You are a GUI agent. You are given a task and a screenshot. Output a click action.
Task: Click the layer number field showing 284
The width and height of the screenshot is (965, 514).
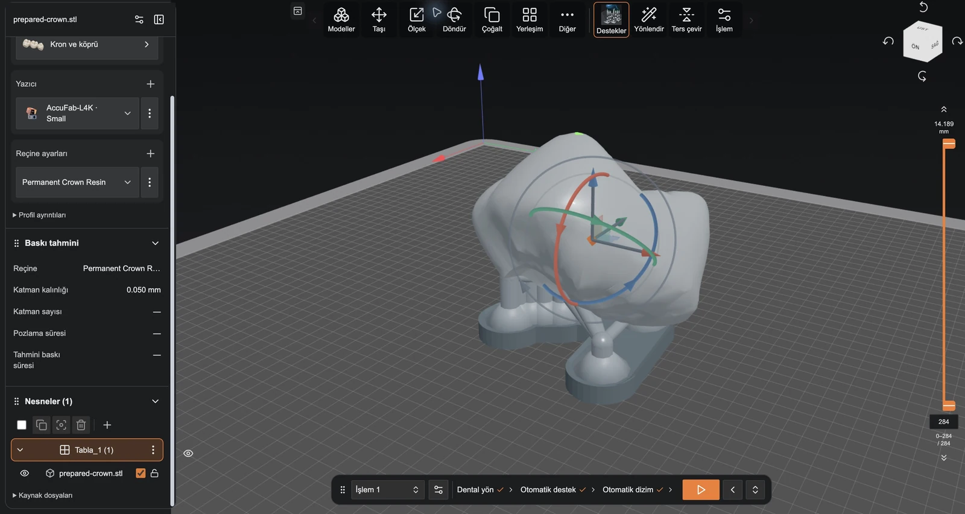coord(944,422)
